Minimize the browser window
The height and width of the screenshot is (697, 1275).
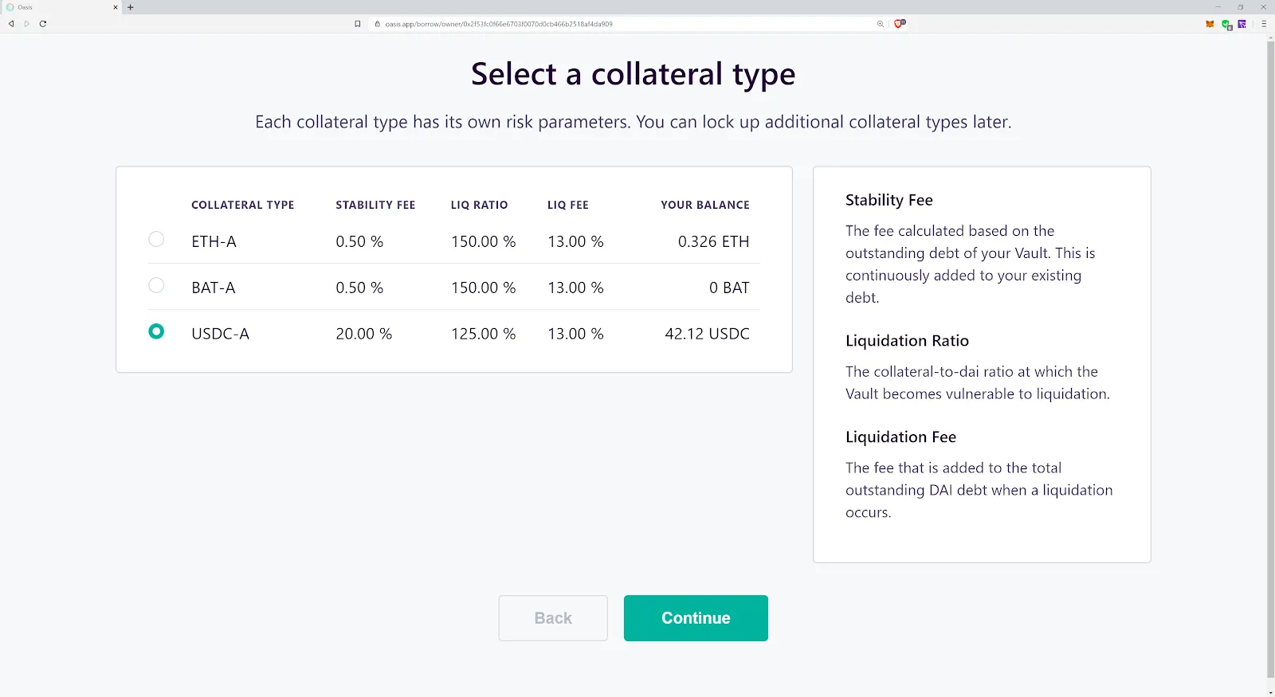pos(1218,7)
